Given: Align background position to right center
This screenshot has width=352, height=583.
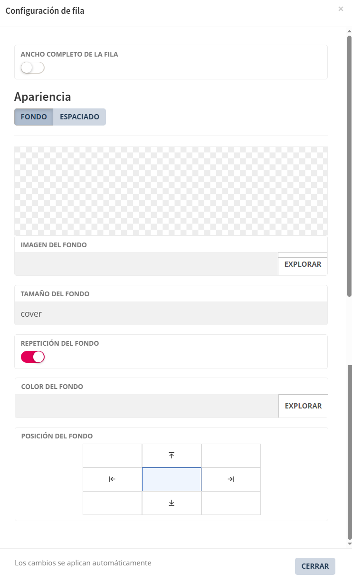Looking at the screenshot, I should click(231, 479).
